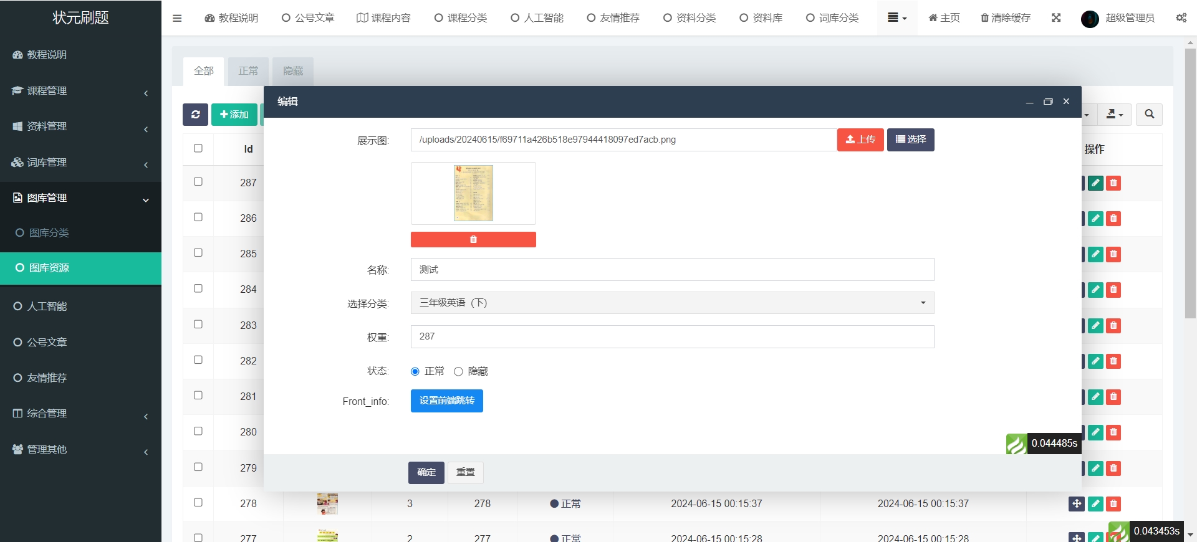The image size is (1197, 542).
Task: Expand 综合管理 sidebar menu
Action: [80, 414]
